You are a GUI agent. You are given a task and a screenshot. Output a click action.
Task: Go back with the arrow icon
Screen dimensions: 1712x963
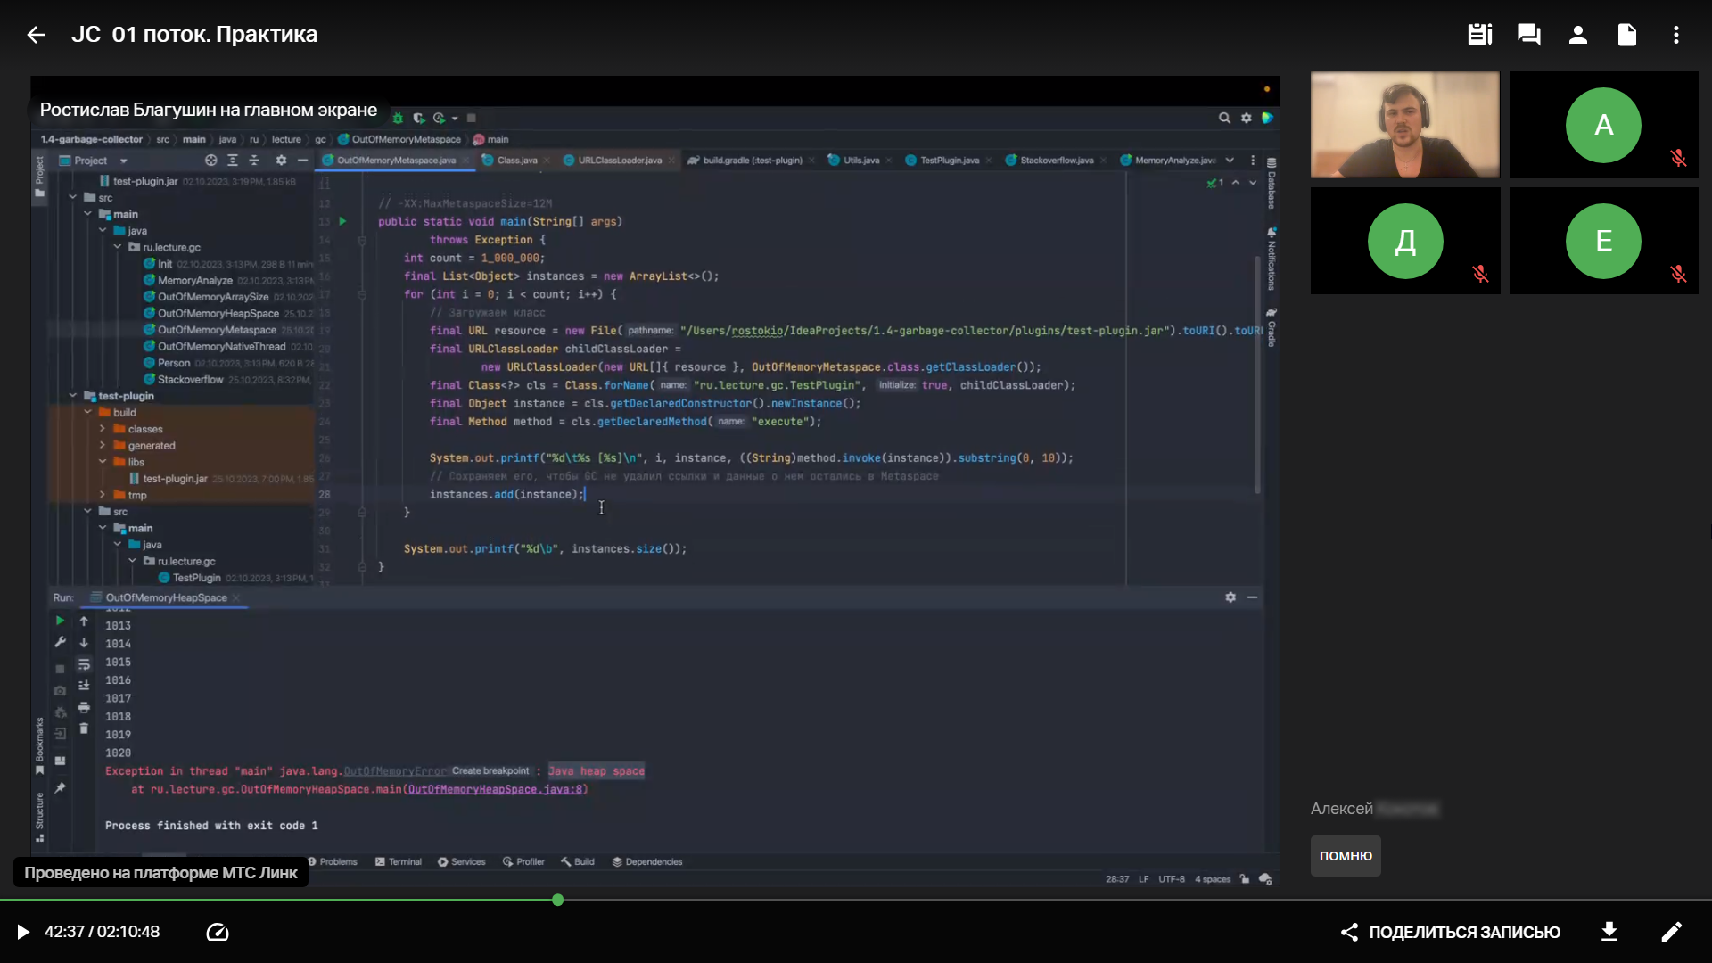(x=36, y=35)
